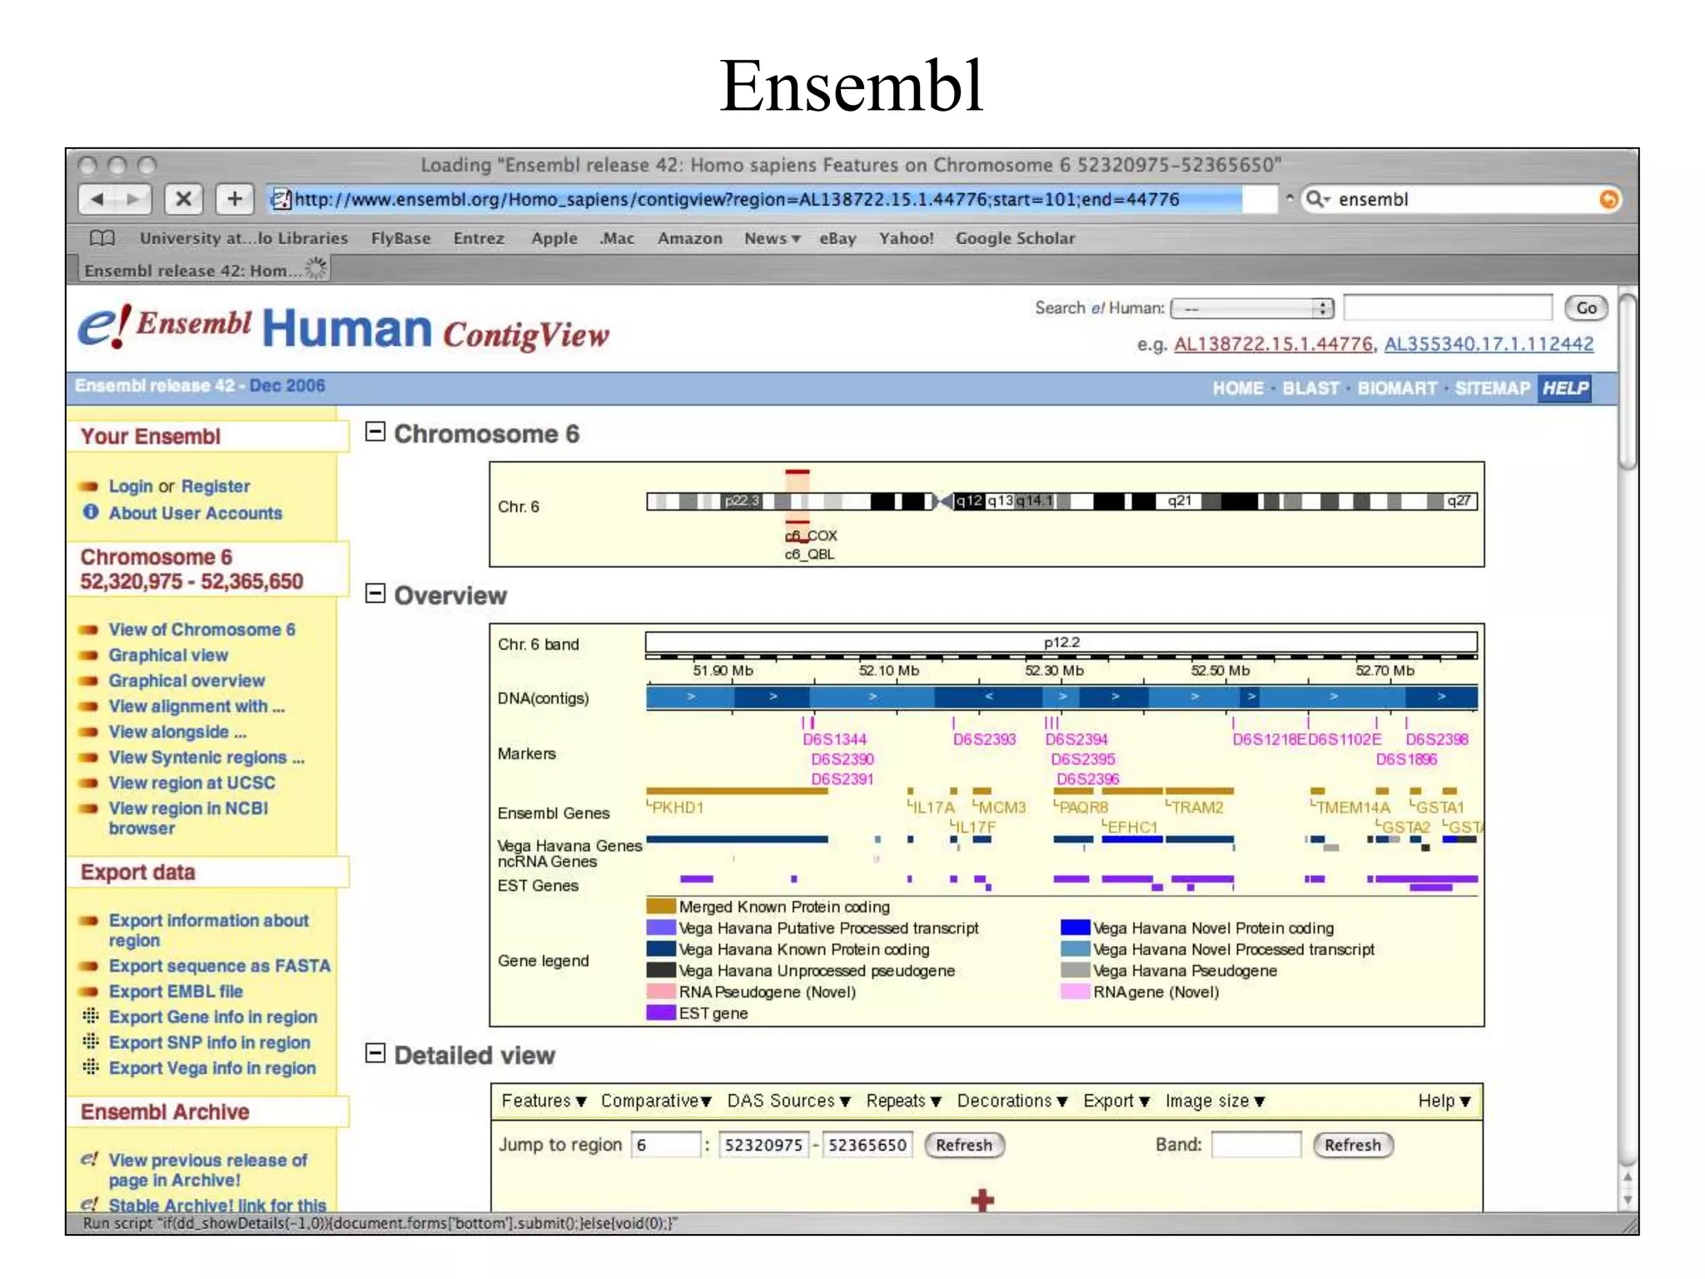
Task: Click the PKHD1 gene label
Action: [677, 807]
